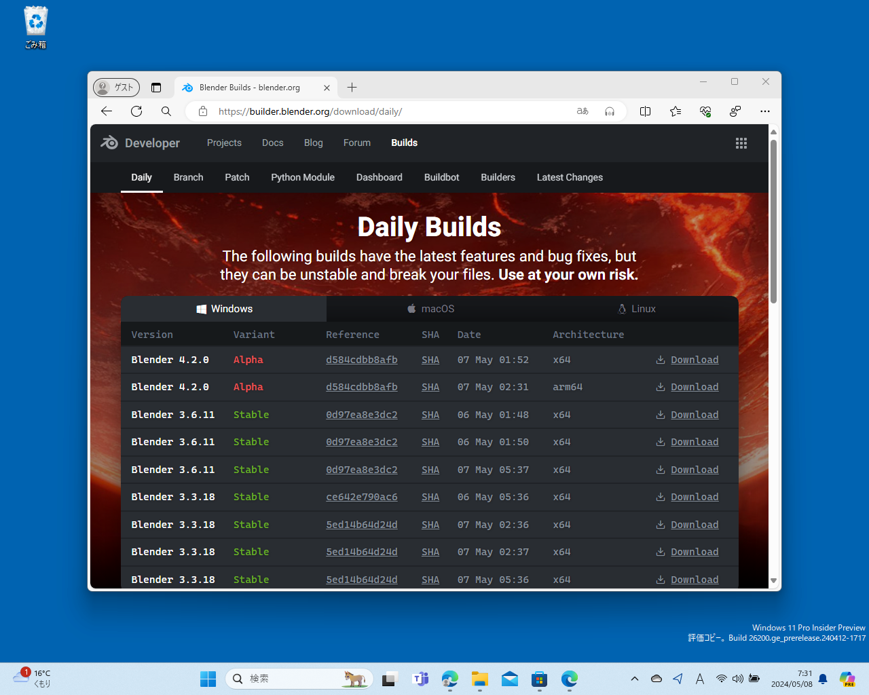Click the scrollbar down arrow
This screenshot has width=869, height=695.
click(x=773, y=581)
